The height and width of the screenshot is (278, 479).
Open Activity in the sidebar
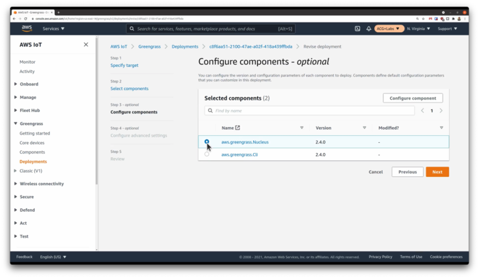coord(27,71)
